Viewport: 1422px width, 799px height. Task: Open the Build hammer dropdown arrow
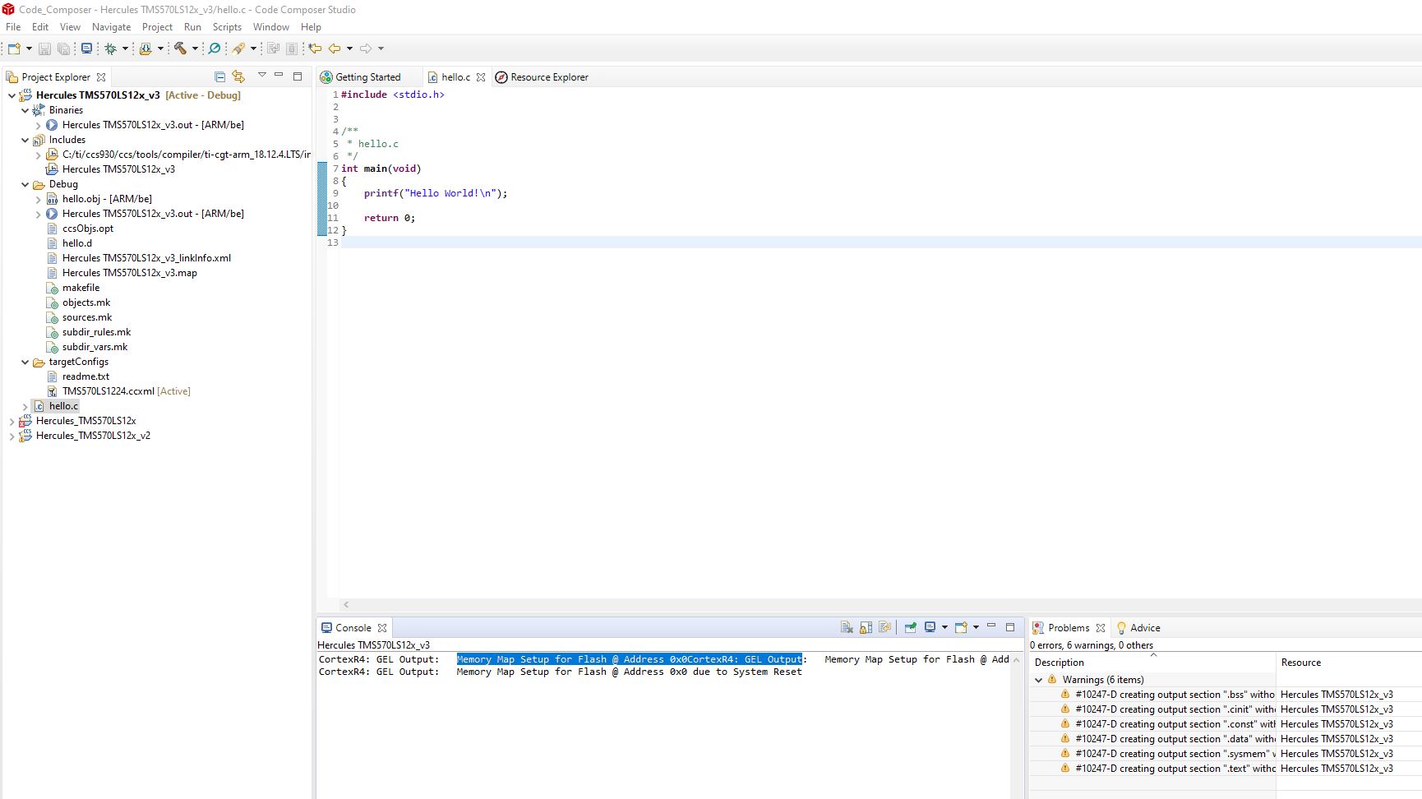point(195,48)
